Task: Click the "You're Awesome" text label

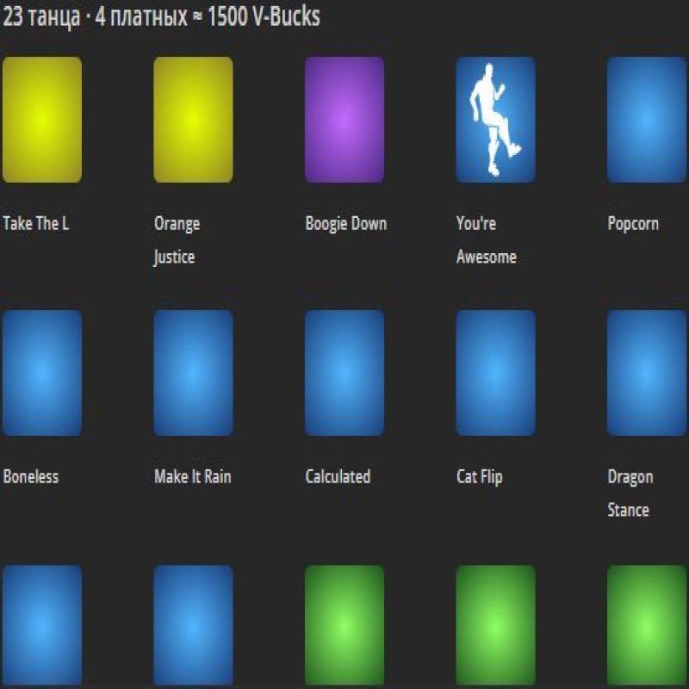Action: pos(486,240)
